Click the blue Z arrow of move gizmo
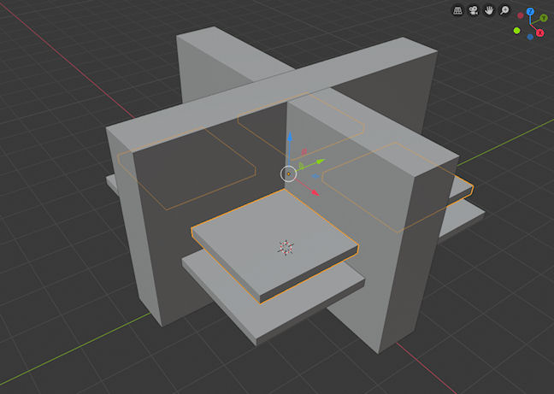 coord(290,138)
